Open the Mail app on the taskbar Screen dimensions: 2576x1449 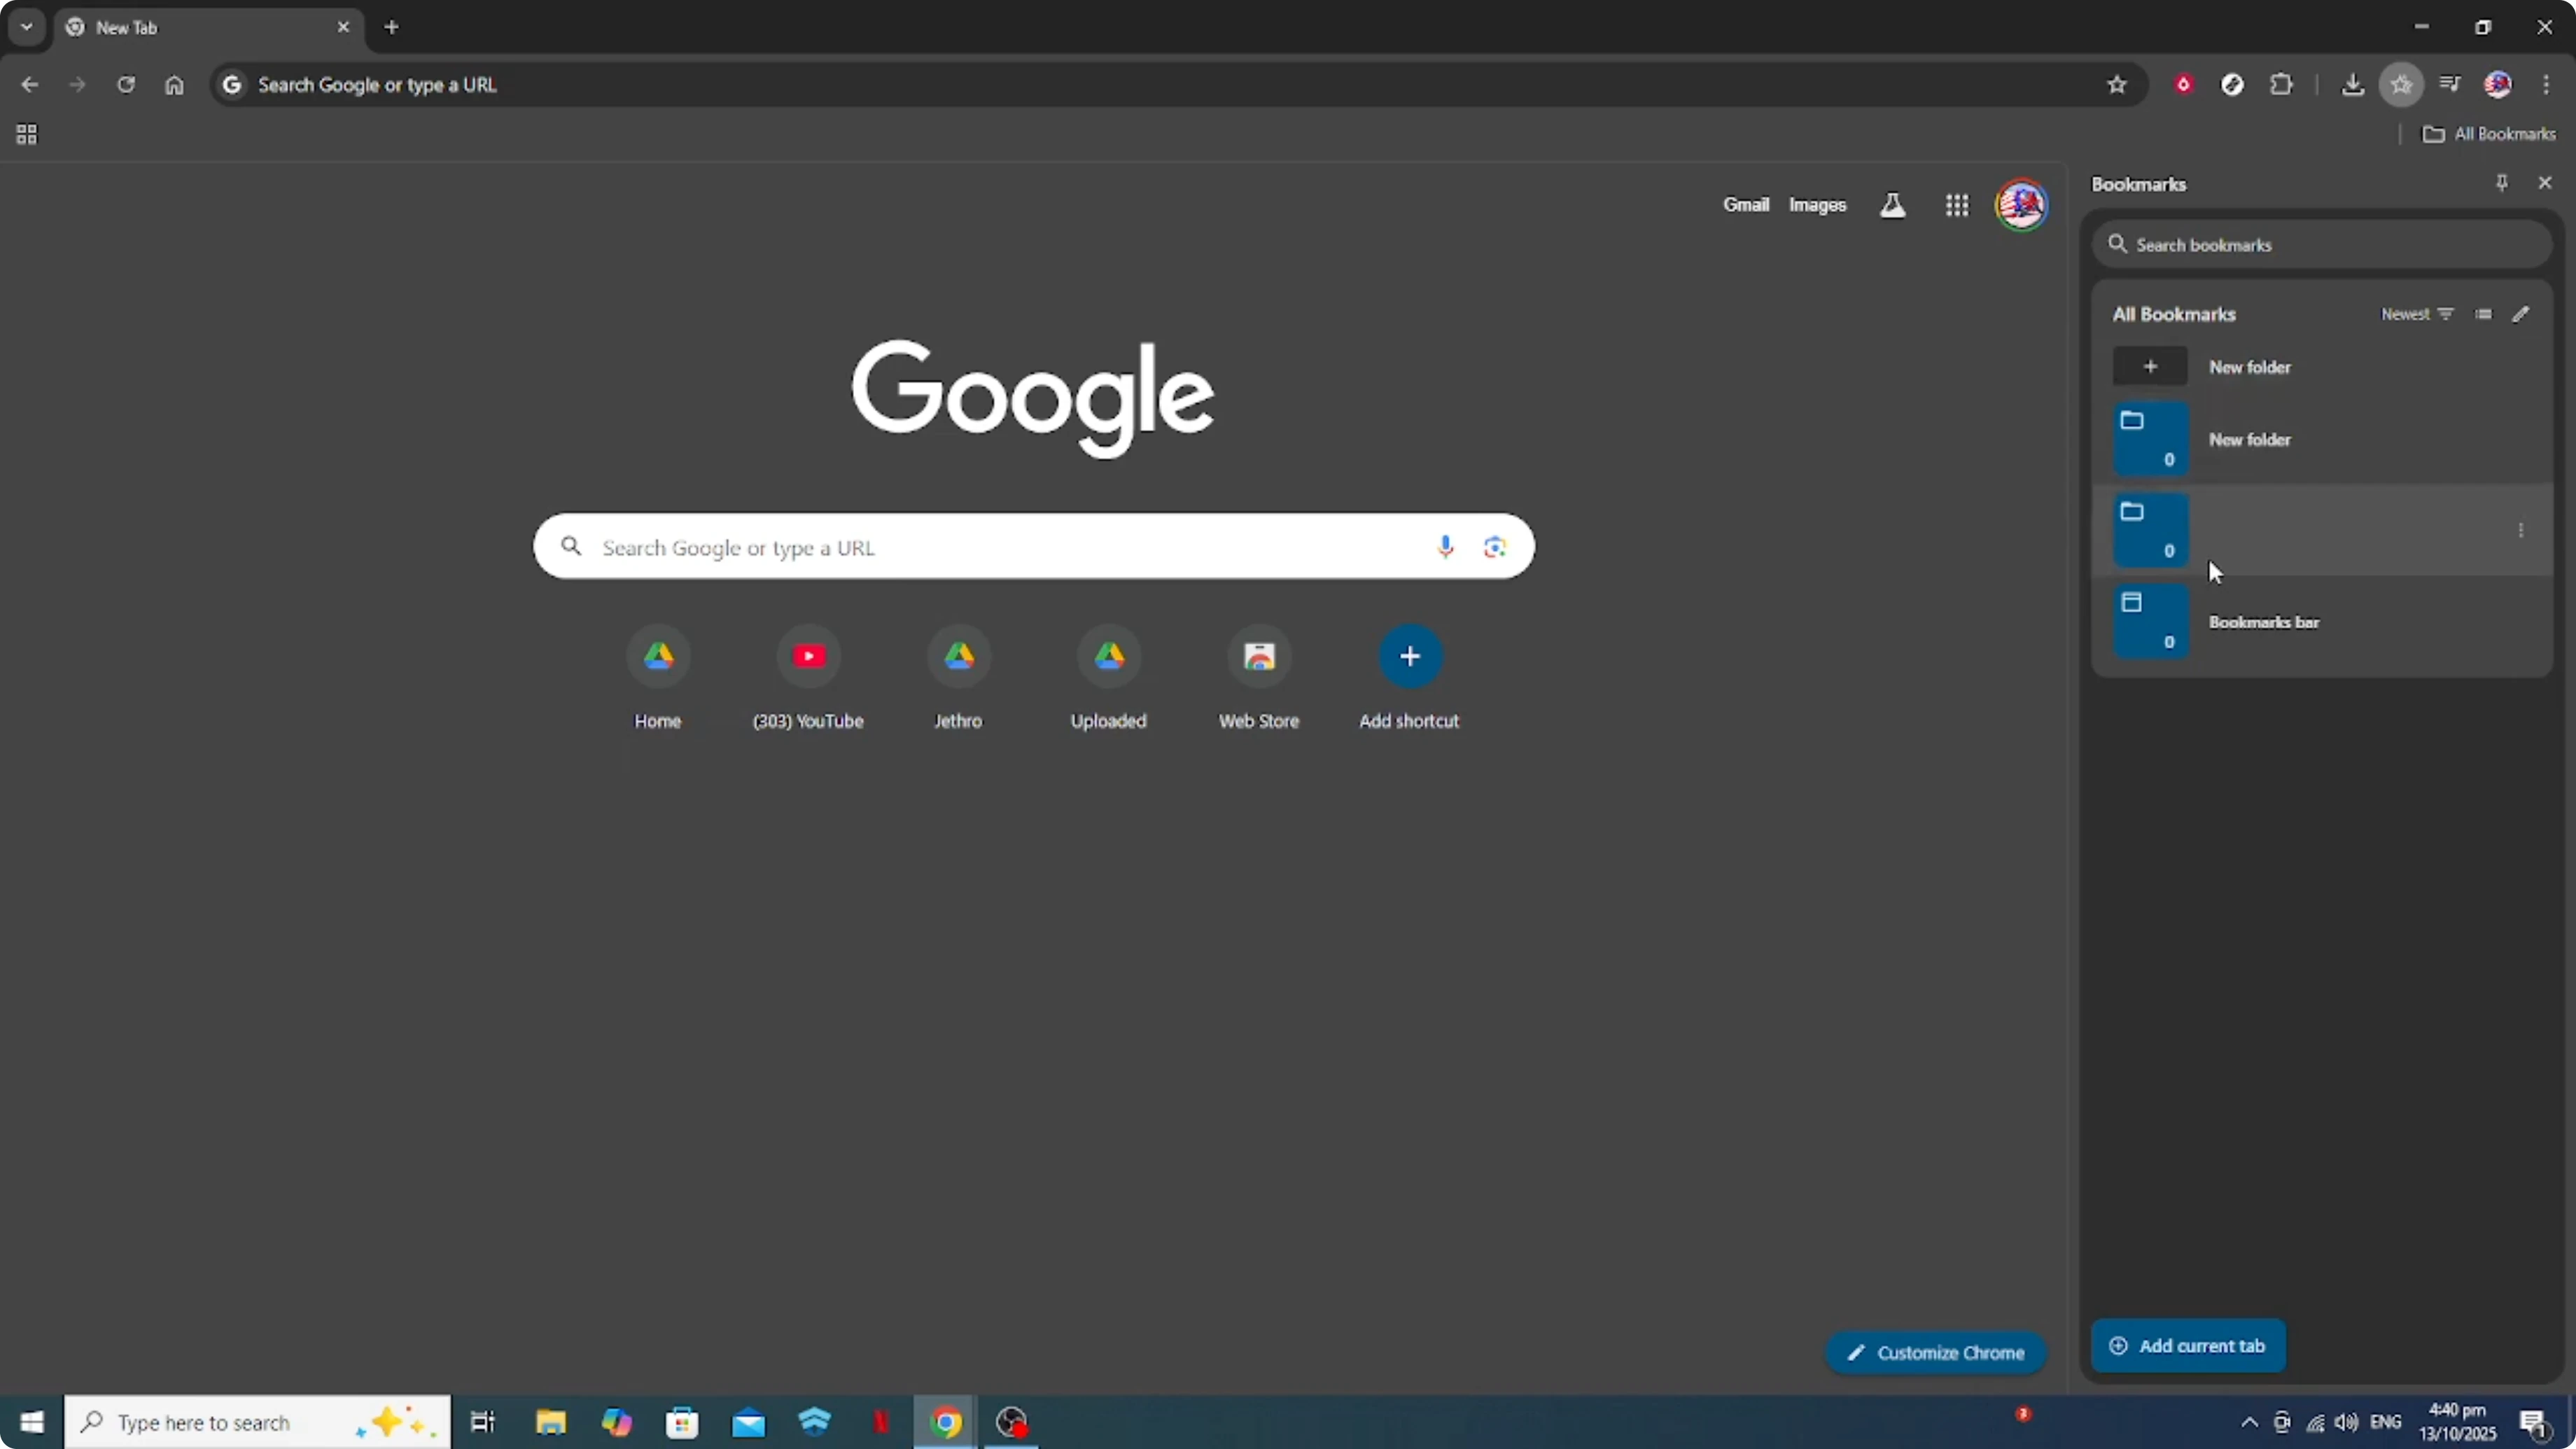748,1422
